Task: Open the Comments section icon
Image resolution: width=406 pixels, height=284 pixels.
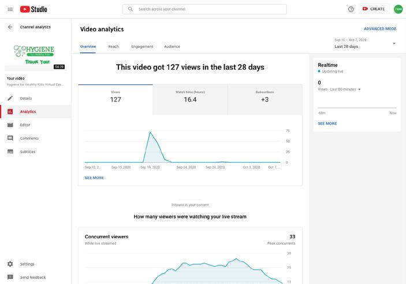Action: (x=10, y=138)
